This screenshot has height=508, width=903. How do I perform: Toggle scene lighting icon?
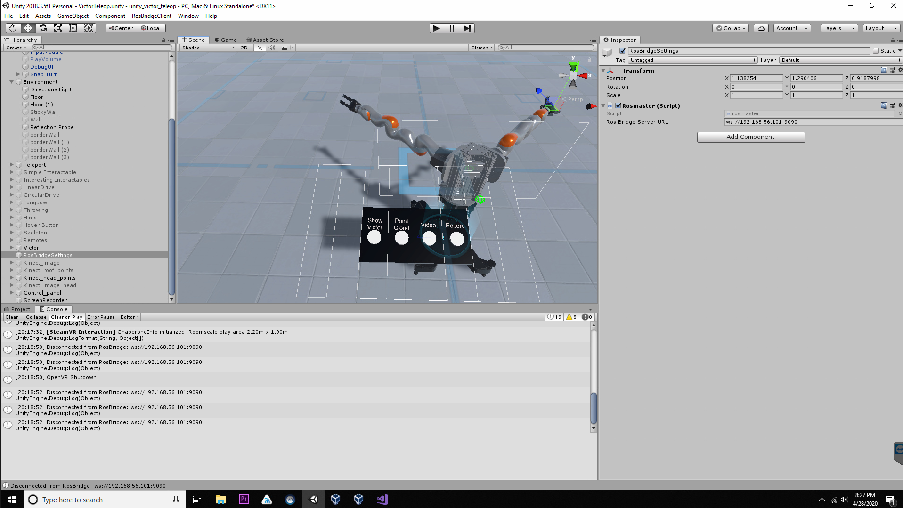click(x=260, y=48)
